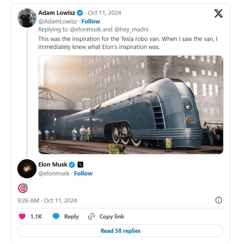
Task: Click the chain link copy icon
Action: [91, 217]
